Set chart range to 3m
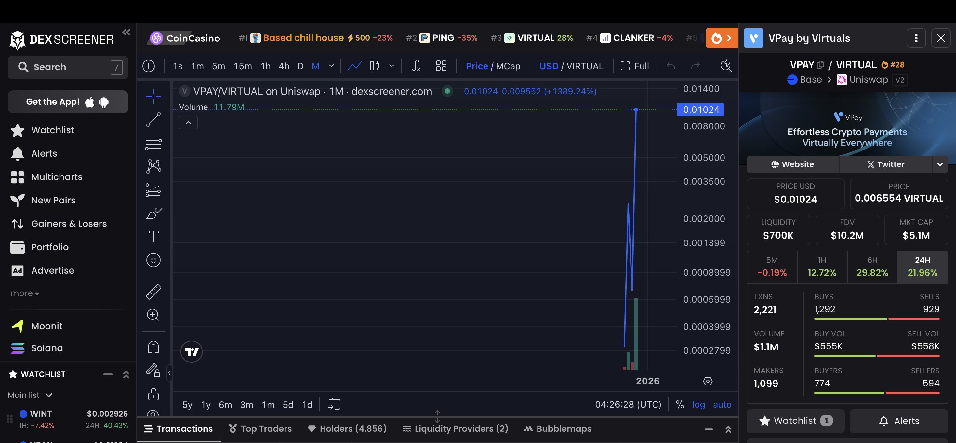This screenshot has height=443, width=956. click(x=246, y=405)
